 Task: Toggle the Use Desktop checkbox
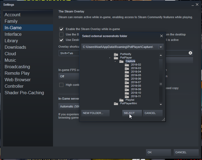(61, 40)
